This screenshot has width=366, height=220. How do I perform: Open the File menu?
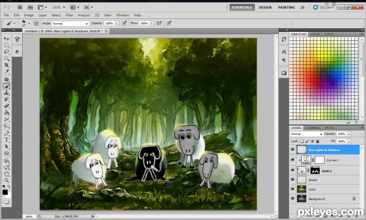(x=6, y=15)
